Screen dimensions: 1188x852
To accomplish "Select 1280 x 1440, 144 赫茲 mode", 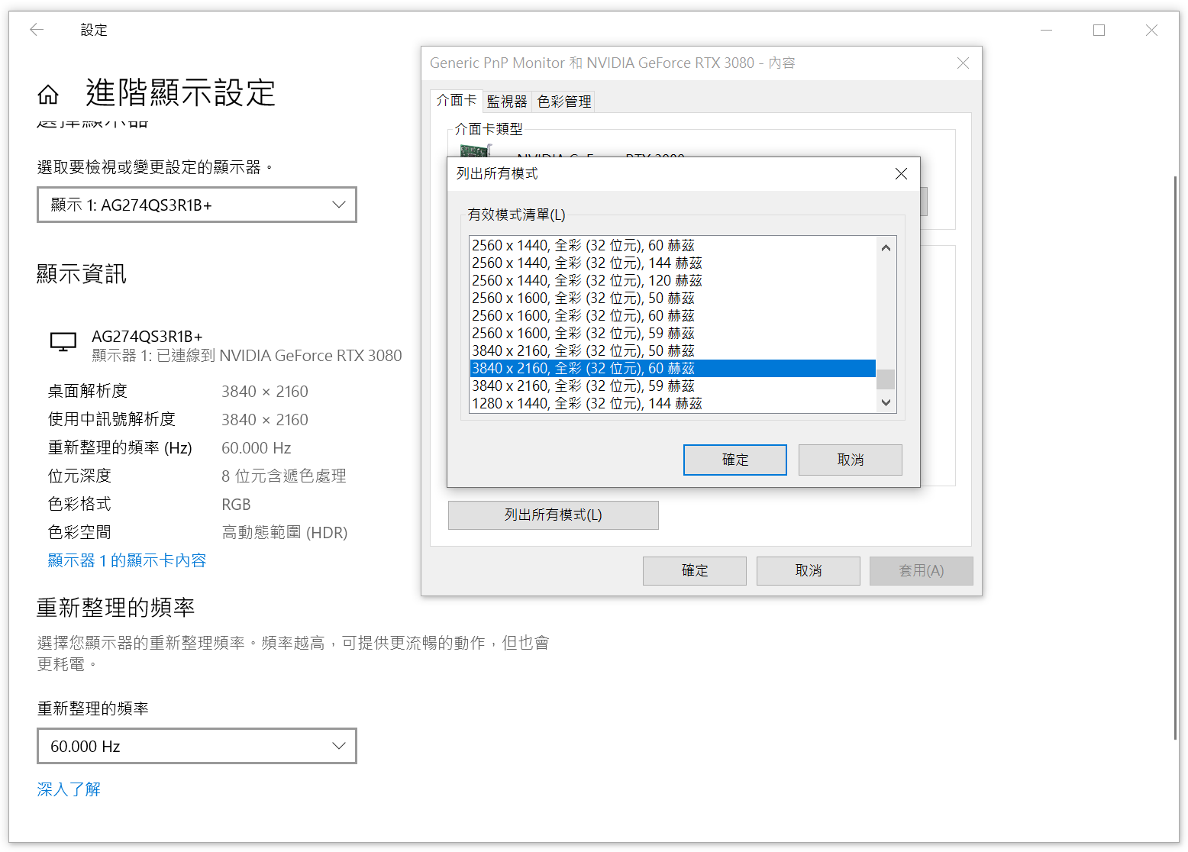I will point(673,403).
